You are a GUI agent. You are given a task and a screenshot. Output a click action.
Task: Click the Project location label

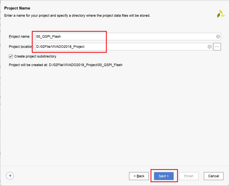coord(21,47)
